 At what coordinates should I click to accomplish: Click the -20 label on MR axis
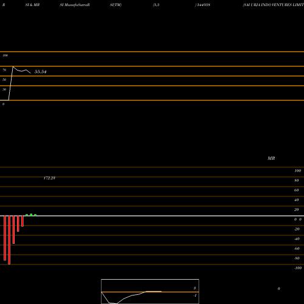point(297,229)
